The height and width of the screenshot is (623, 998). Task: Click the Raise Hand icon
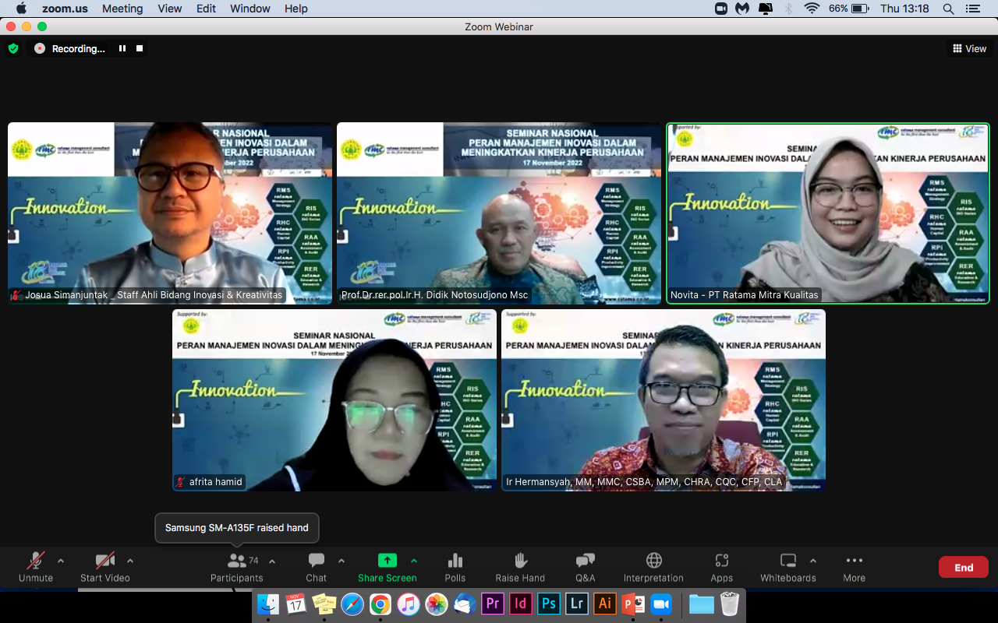(x=520, y=567)
